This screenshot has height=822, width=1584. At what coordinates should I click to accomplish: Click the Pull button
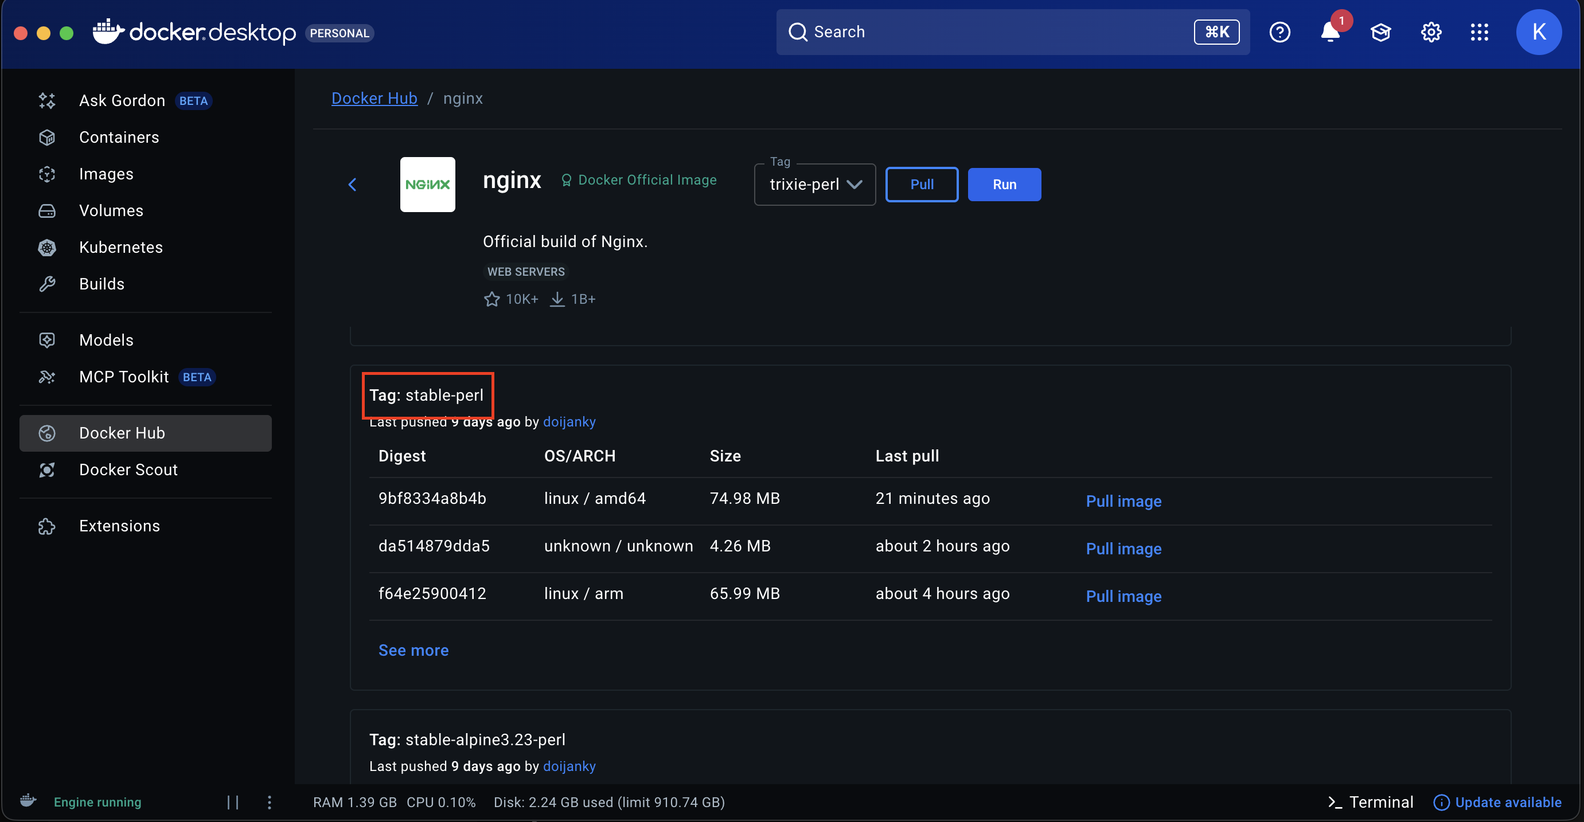tap(921, 185)
